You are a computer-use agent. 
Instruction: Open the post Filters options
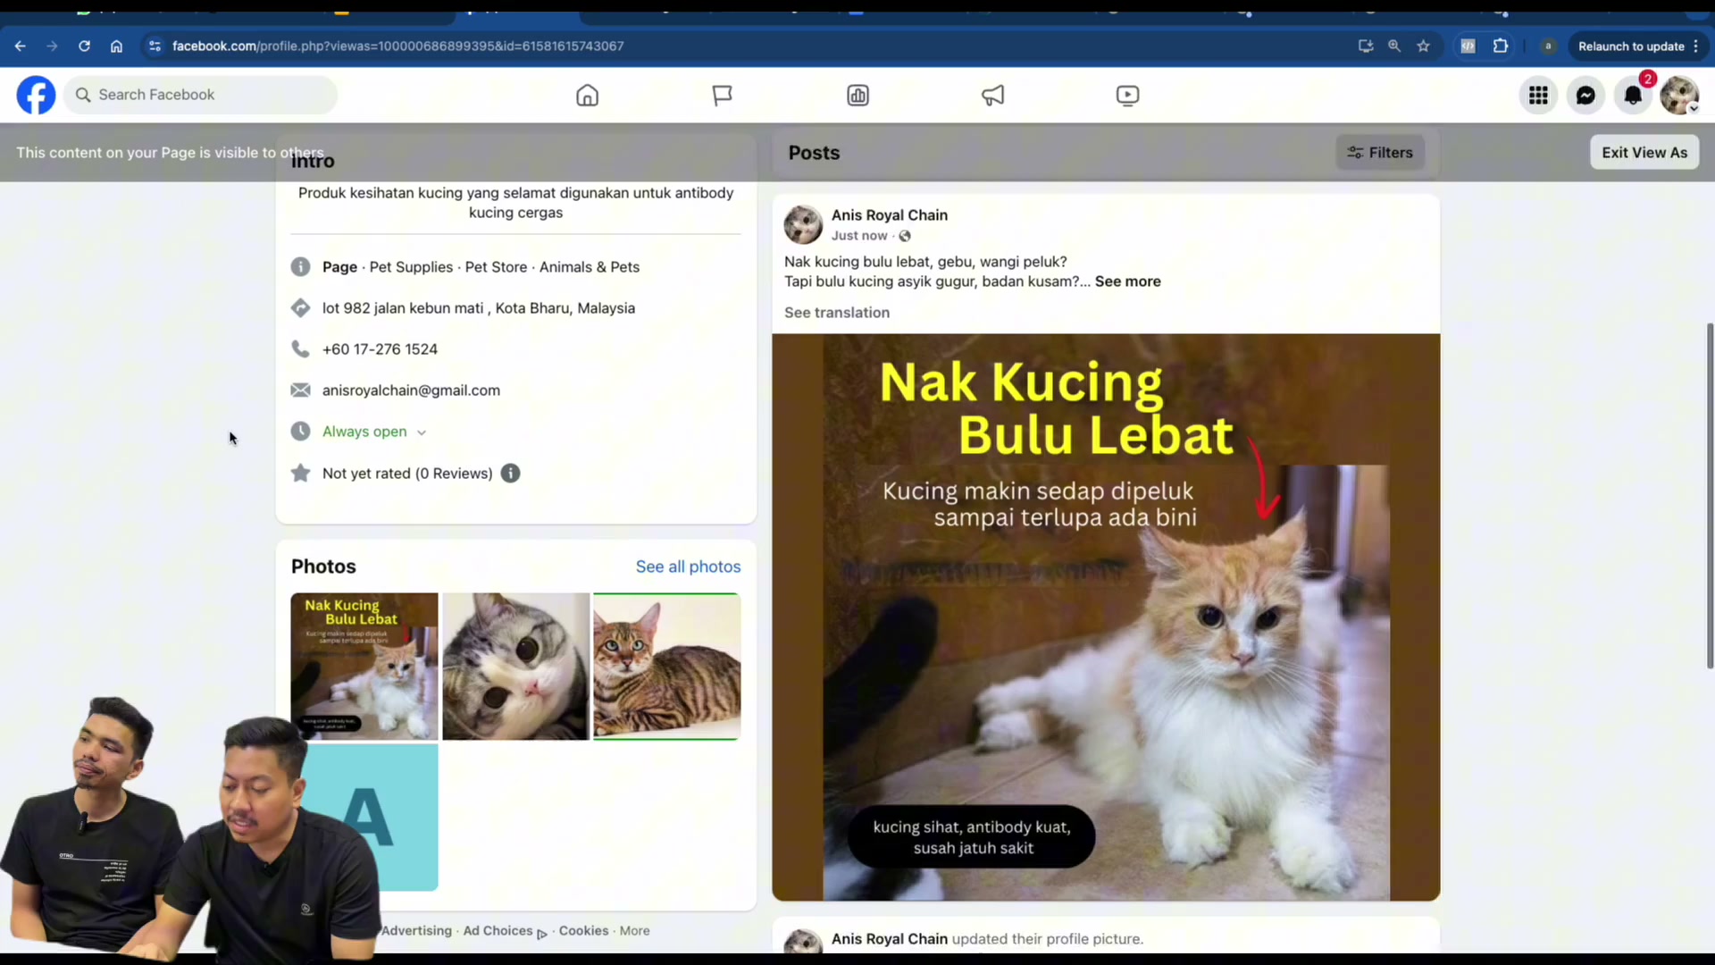coord(1380,153)
